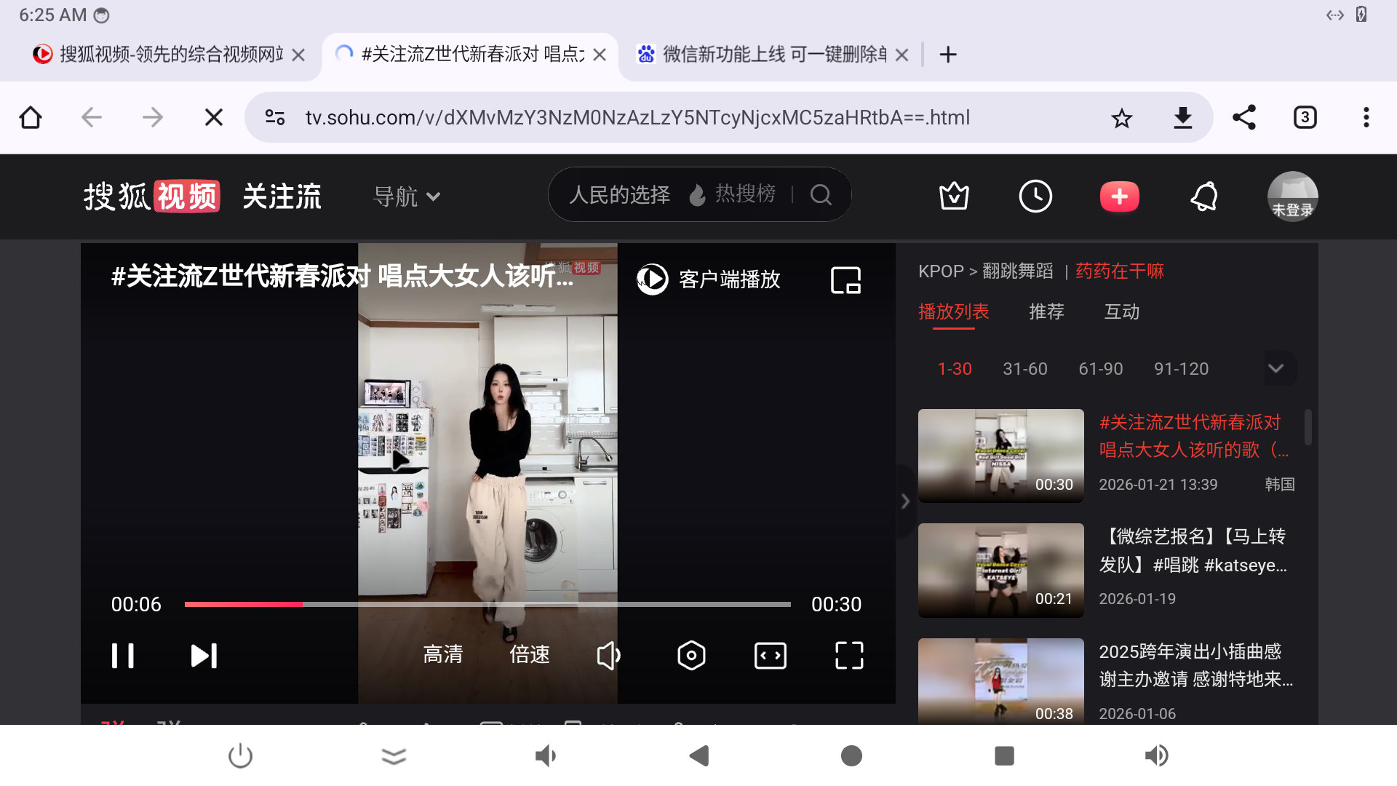This screenshot has width=1397, height=786.
Task: Switch to the 推荐 tab
Action: pos(1046,312)
